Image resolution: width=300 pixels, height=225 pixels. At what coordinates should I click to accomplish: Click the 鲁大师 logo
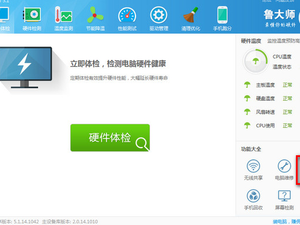[x=280, y=18]
